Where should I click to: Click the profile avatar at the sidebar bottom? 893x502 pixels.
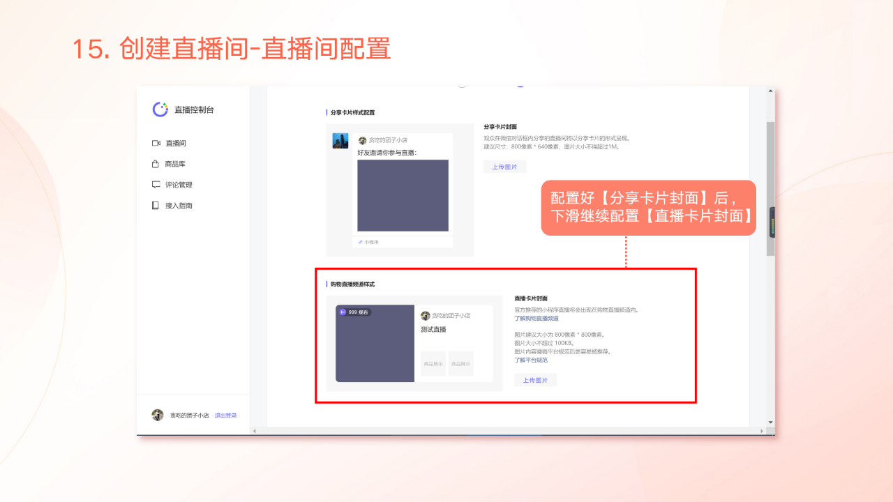pos(158,415)
